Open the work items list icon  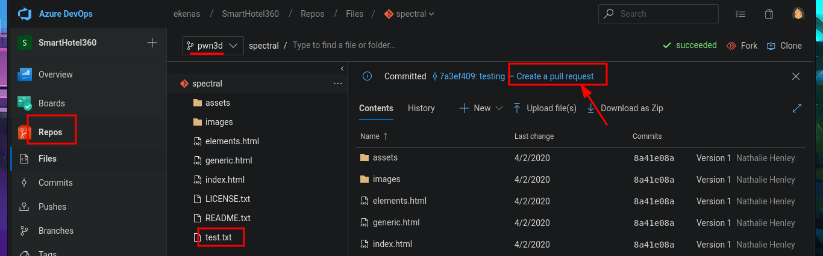[x=740, y=14]
